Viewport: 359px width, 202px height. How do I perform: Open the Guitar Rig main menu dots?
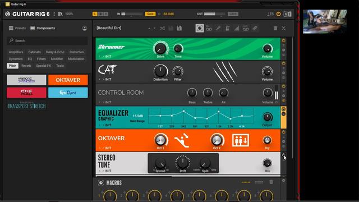[x=54, y=14]
